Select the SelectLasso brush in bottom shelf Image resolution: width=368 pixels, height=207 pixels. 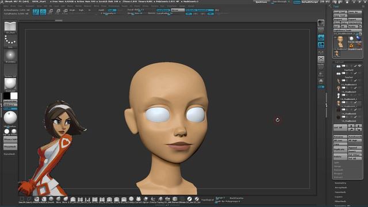tap(29, 200)
